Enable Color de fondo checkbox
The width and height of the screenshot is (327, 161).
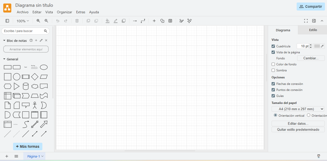(273, 64)
